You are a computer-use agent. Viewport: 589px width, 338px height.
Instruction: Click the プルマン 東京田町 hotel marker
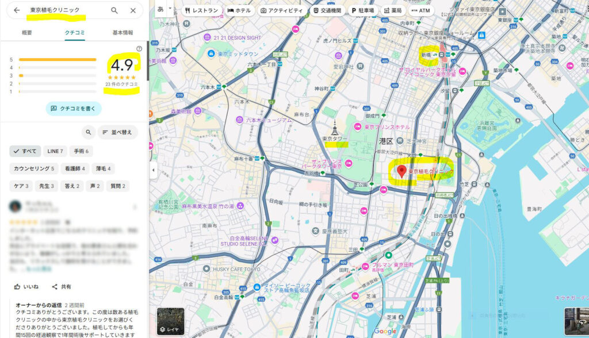pyautogui.click(x=365, y=266)
